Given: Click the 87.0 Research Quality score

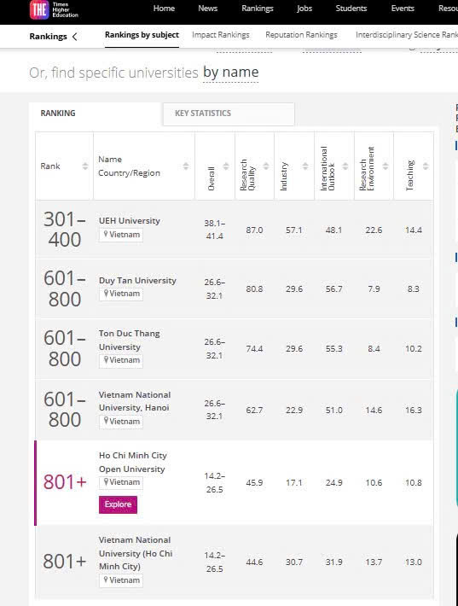Looking at the screenshot, I should tap(254, 230).
